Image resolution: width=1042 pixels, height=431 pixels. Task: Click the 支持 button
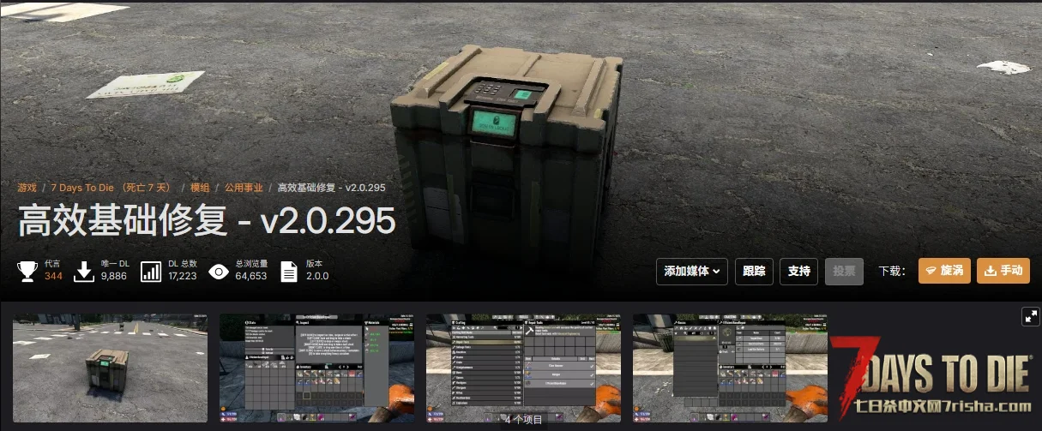(x=799, y=271)
